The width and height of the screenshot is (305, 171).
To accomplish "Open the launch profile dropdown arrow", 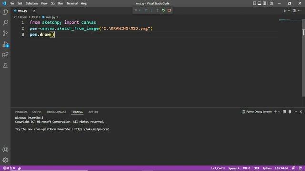I will [x=279, y=112].
